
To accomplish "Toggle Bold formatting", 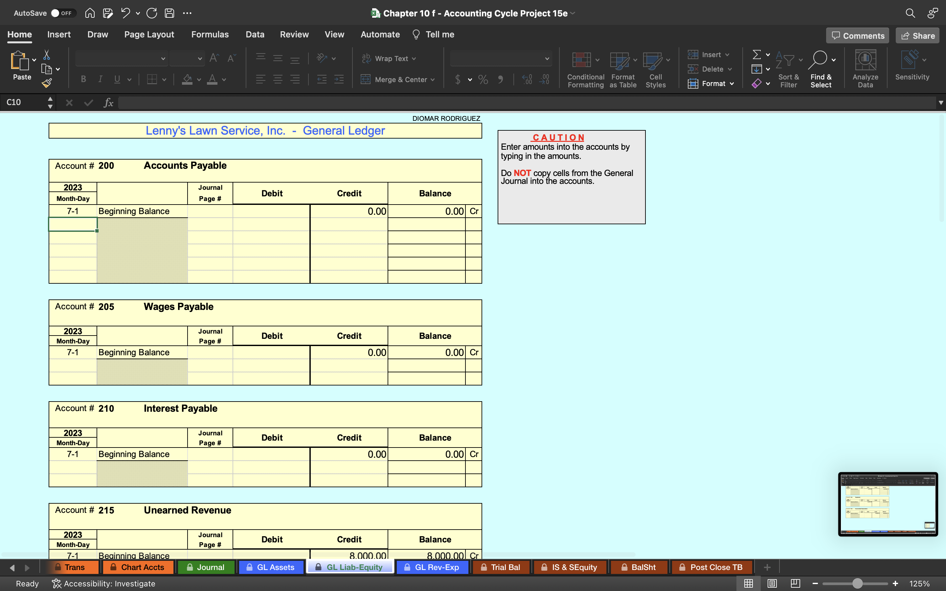I will (83, 79).
